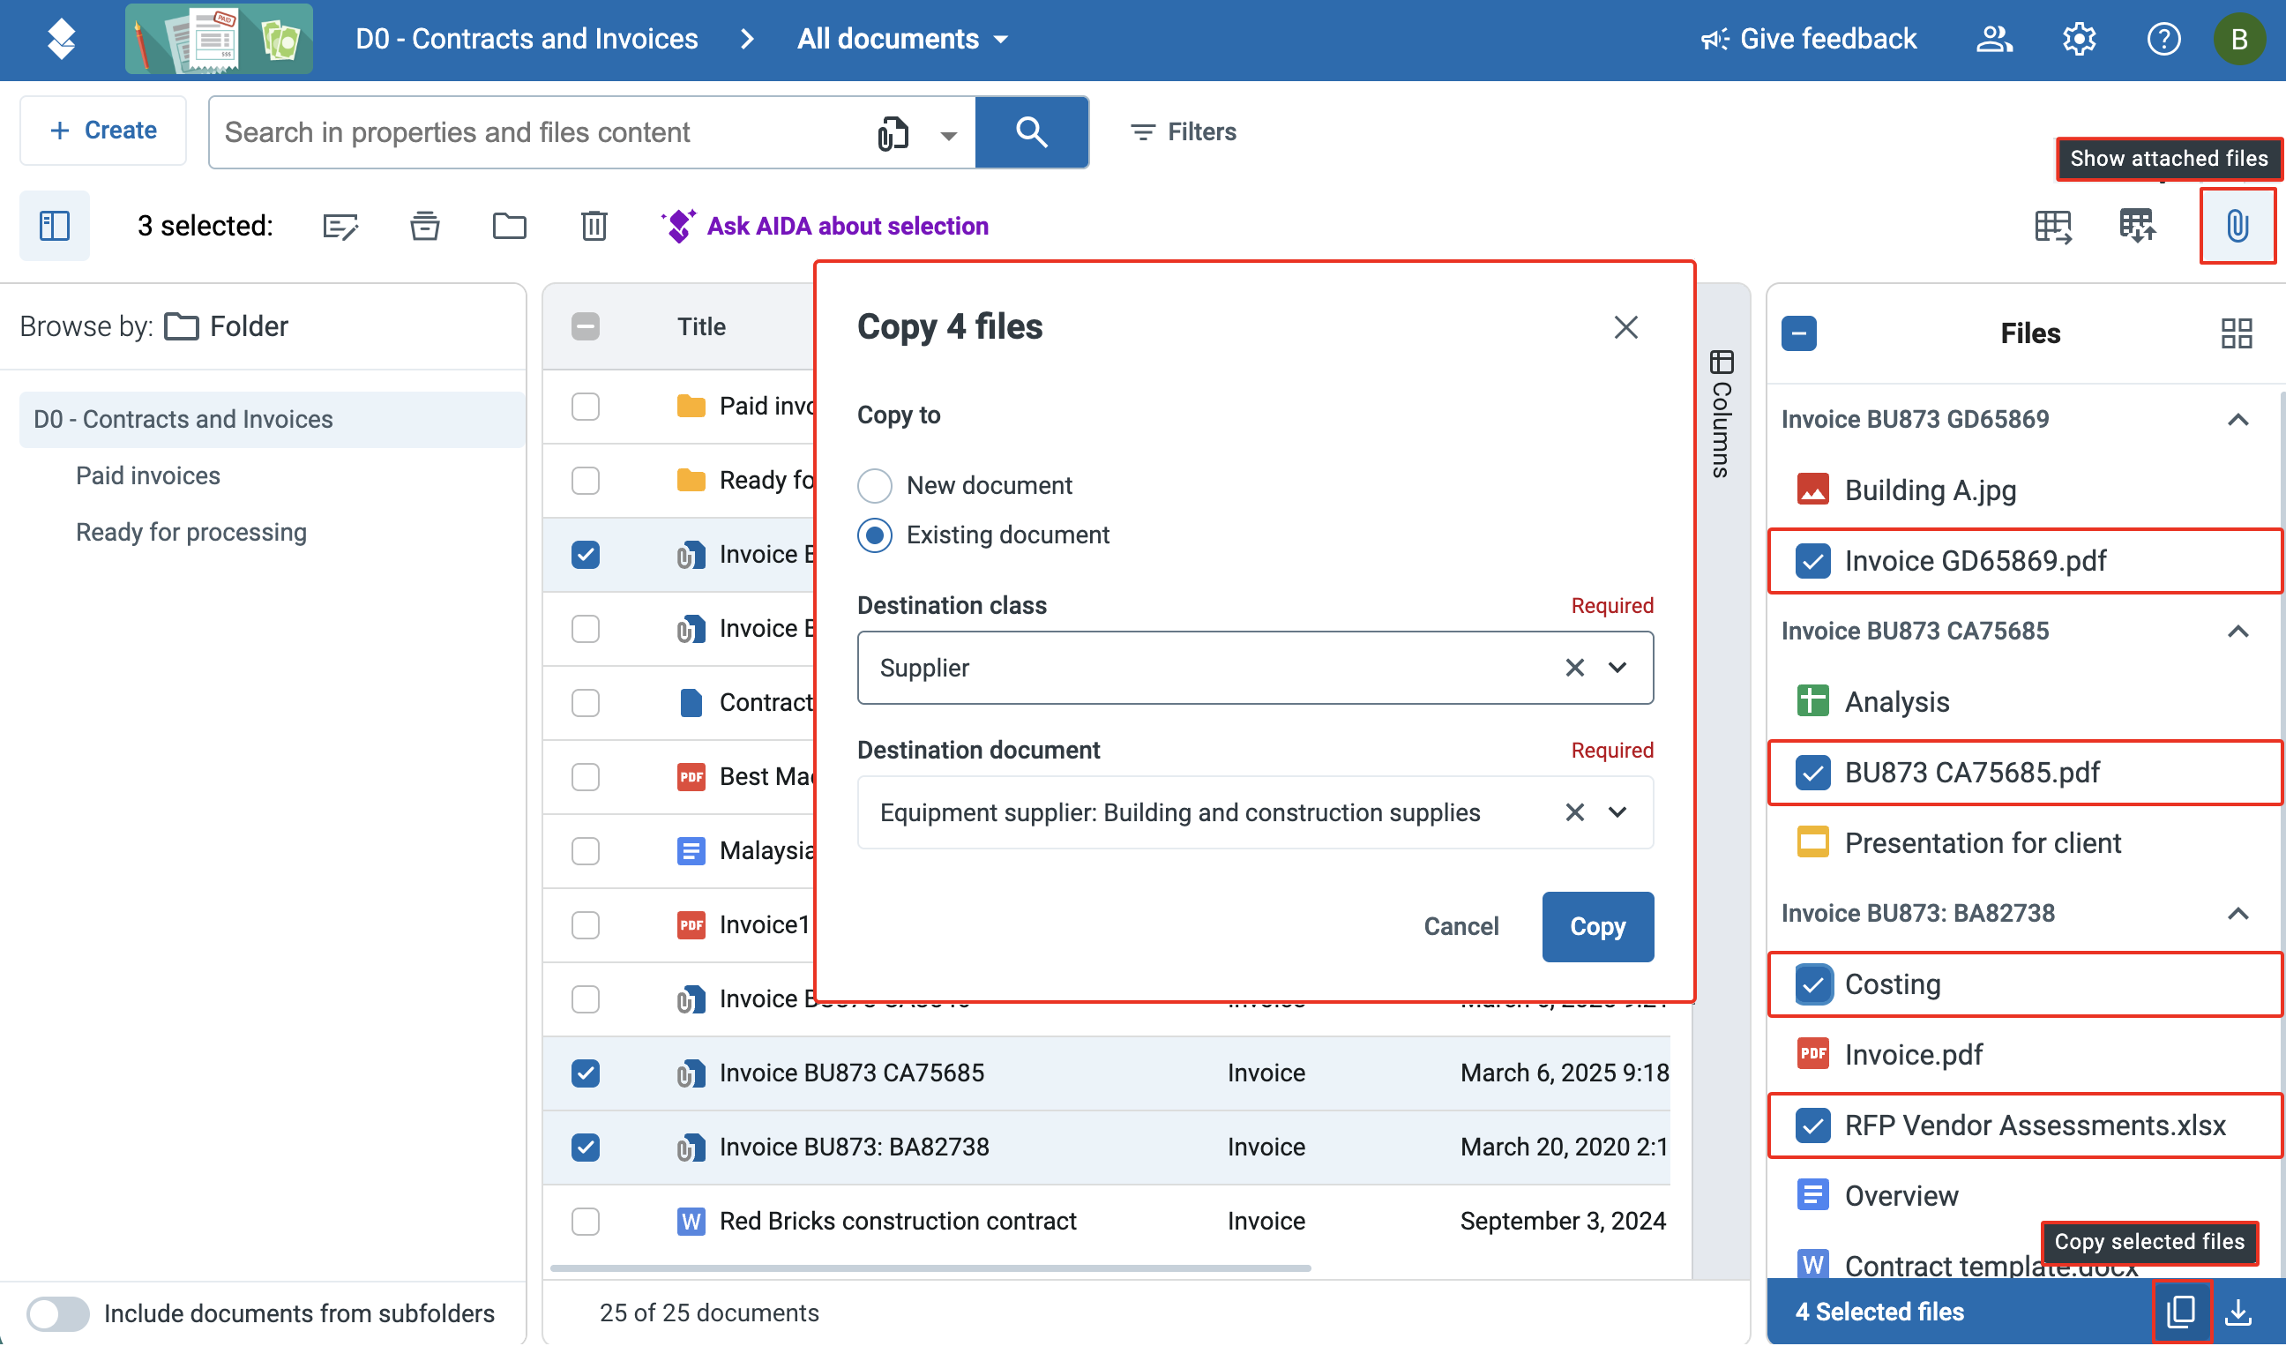Screen dimensions: 2286x1346
Task: Open the settings gear icon
Action: tap(2079, 39)
